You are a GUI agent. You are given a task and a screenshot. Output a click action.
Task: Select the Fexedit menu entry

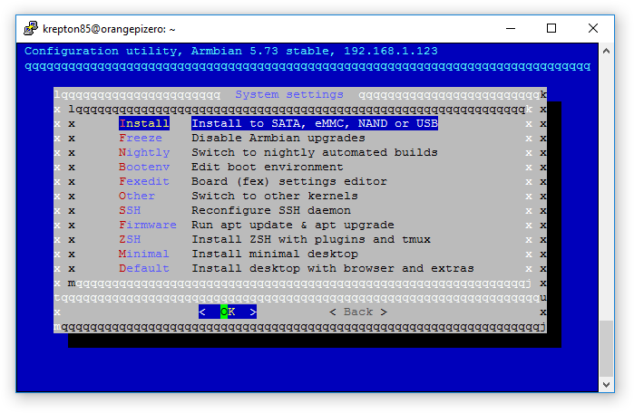144,181
